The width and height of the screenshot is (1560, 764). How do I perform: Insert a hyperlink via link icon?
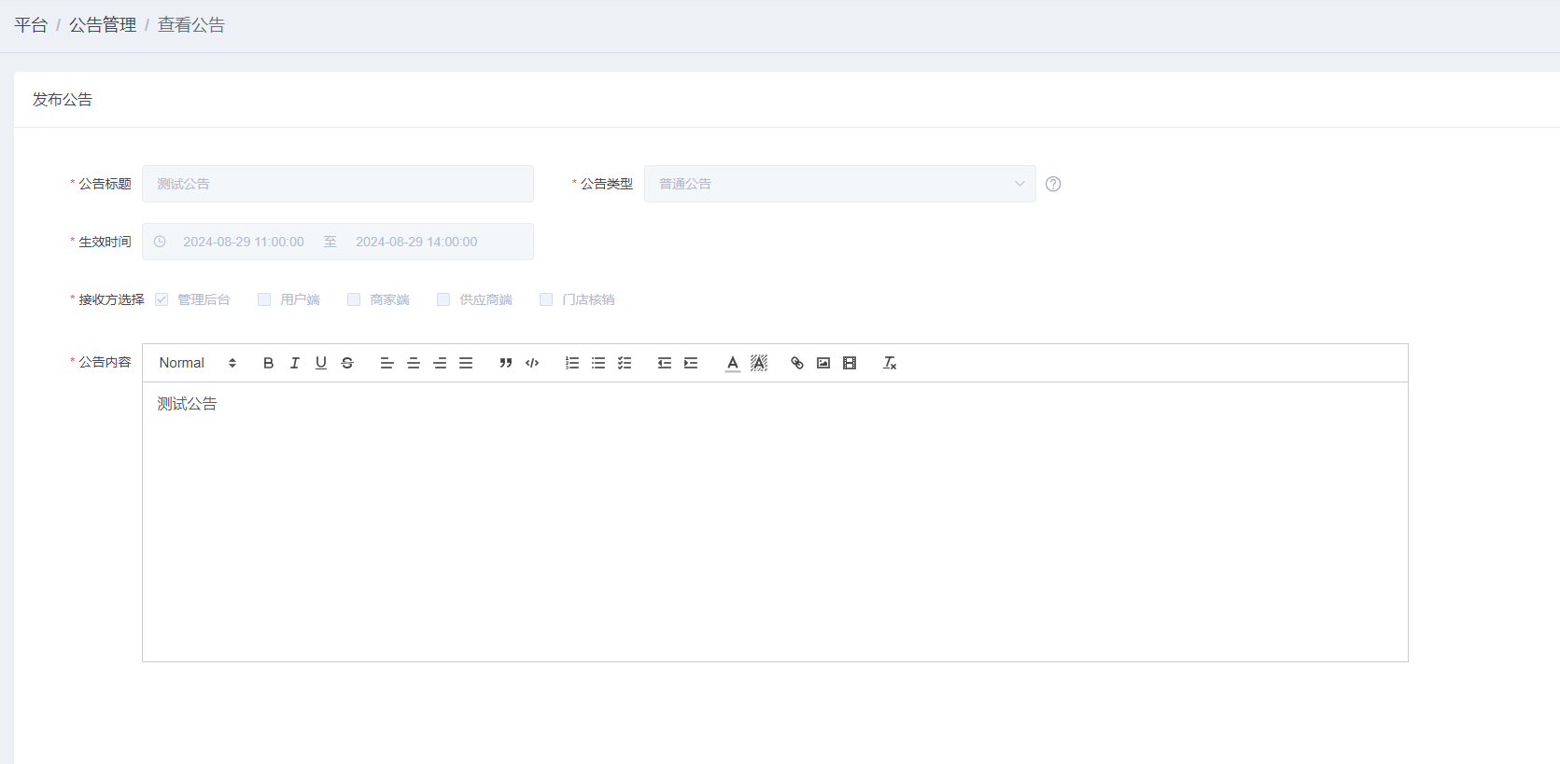797,363
